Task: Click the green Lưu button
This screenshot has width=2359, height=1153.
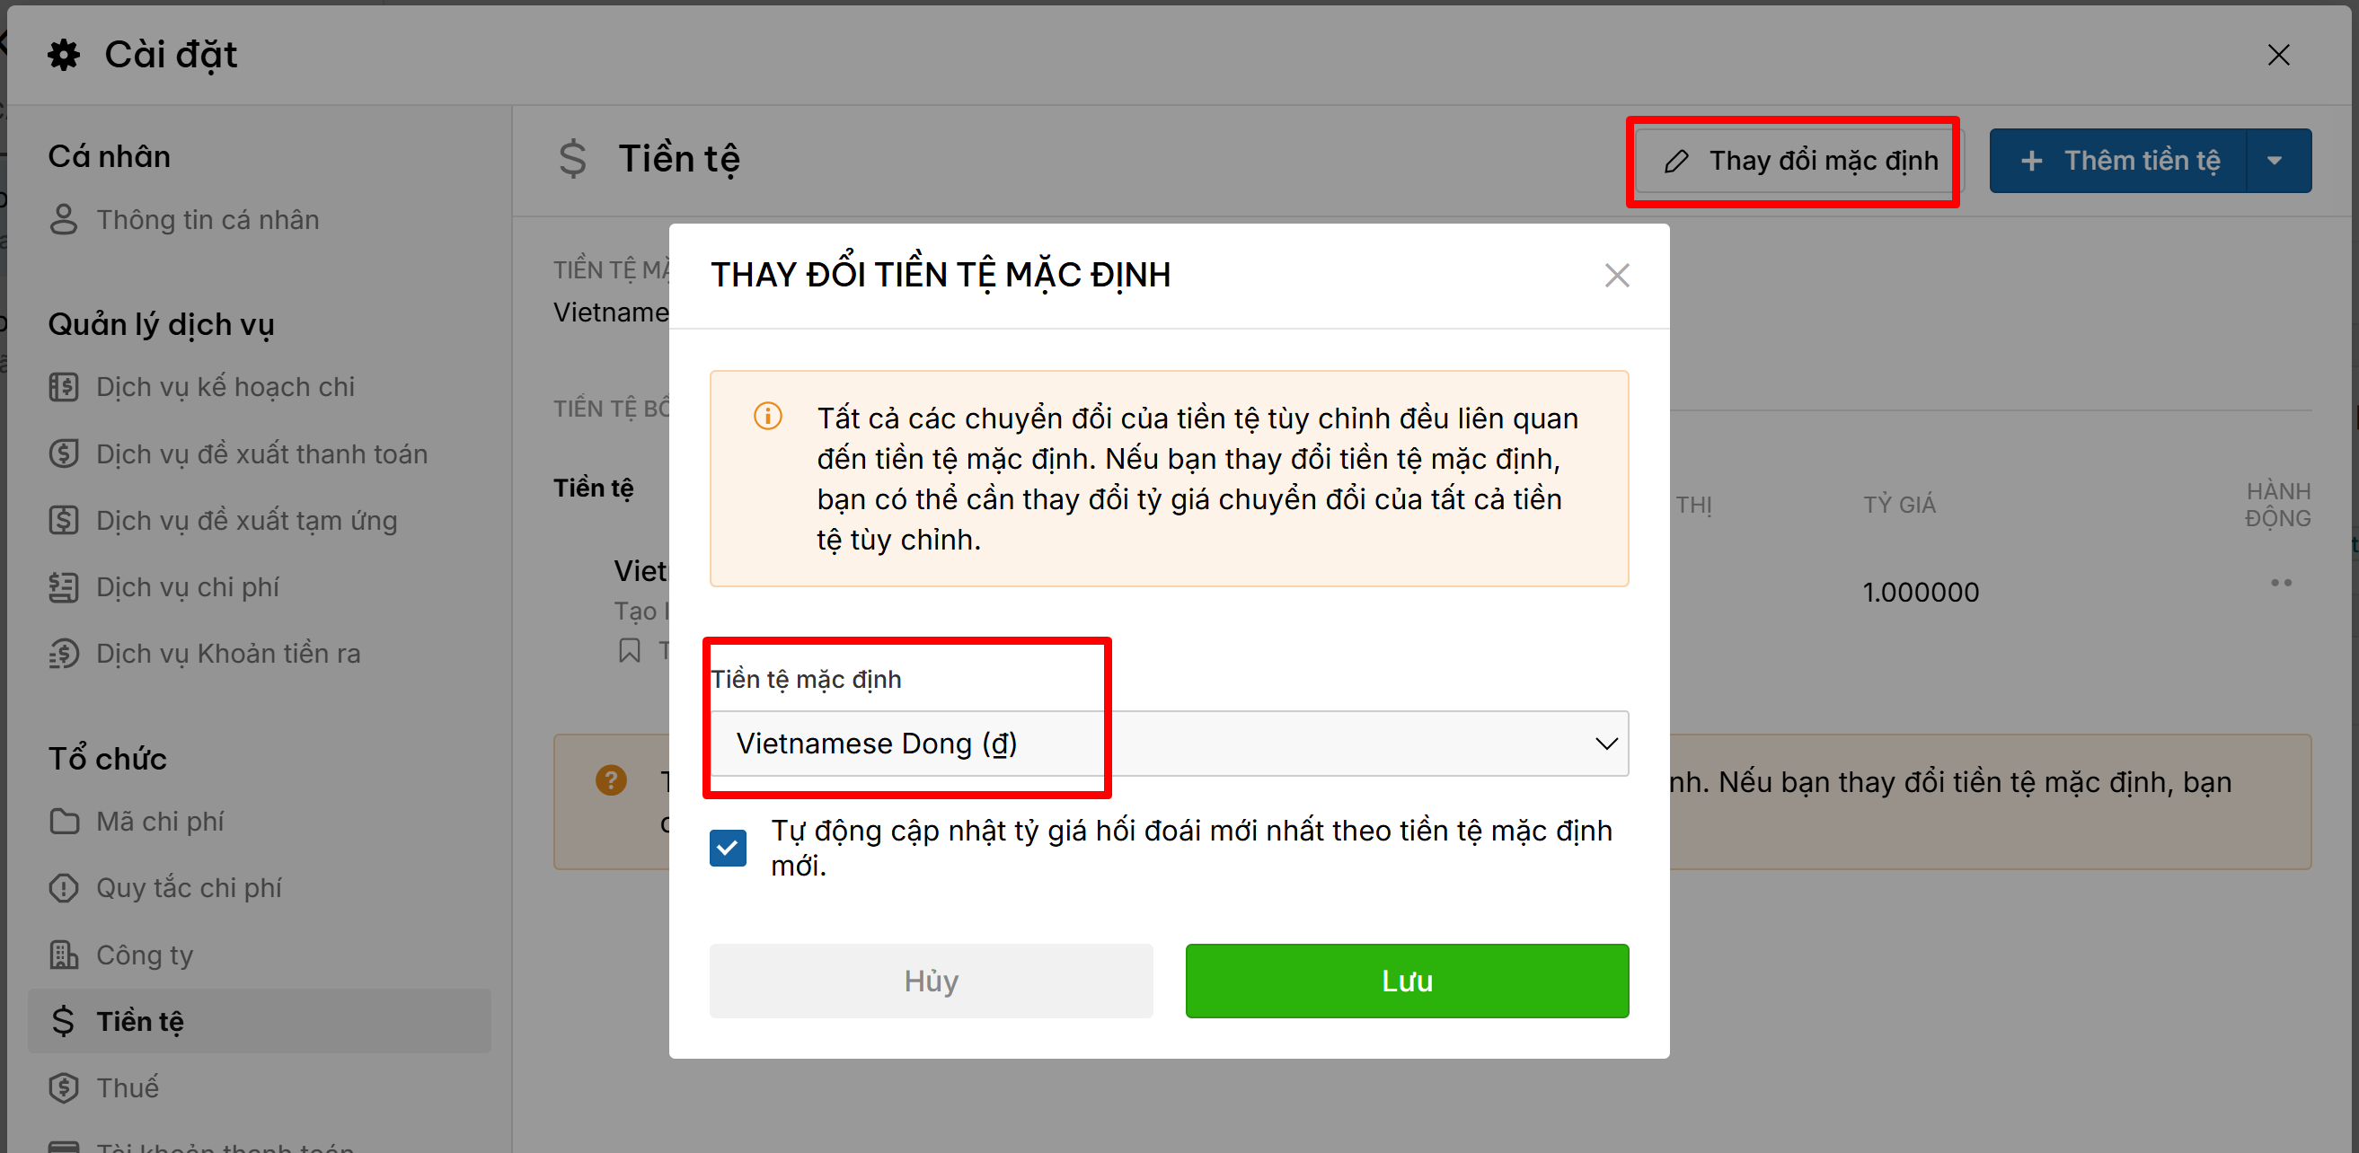Action: [x=1407, y=981]
